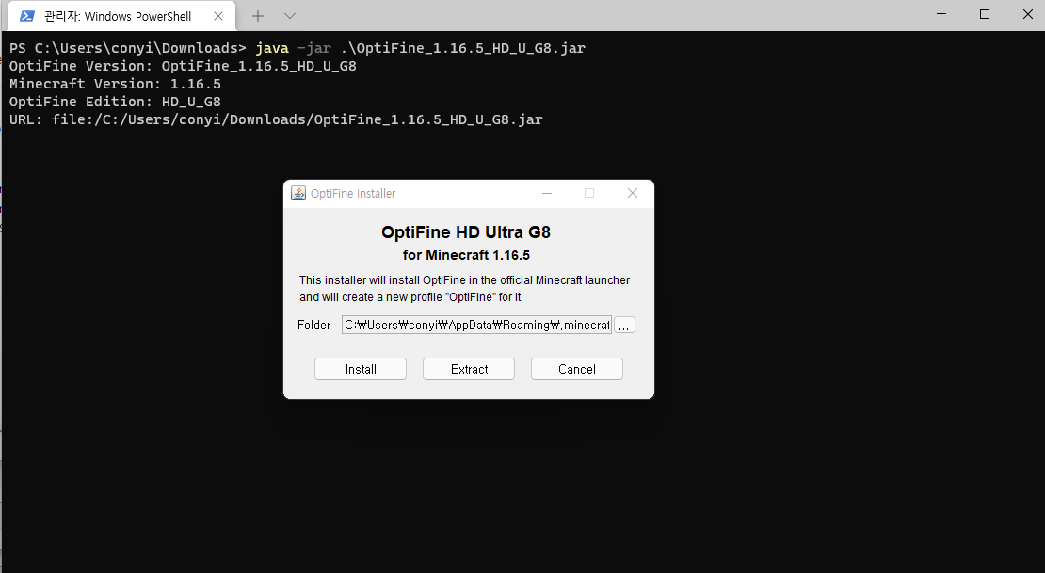This screenshot has width=1045, height=573.
Task: Open a new terminal tab with plus button
Action: [258, 16]
